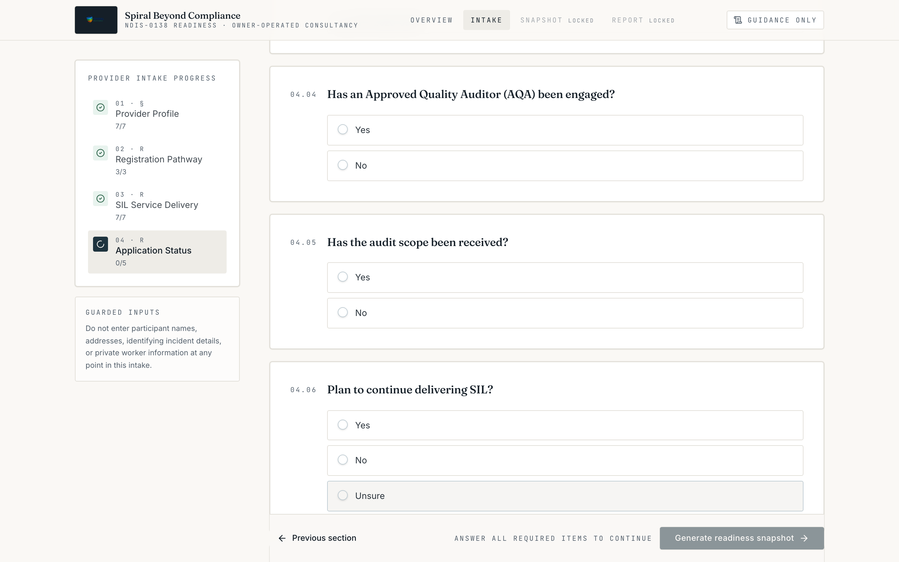Click question heading 'Has the audit scope been received?'
The width and height of the screenshot is (899, 562).
tap(418, 242)
